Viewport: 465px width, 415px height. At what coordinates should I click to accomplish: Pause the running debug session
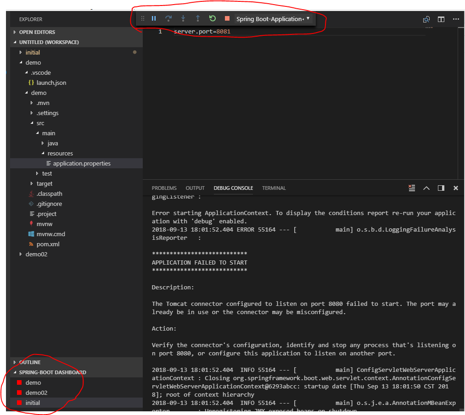154,18
